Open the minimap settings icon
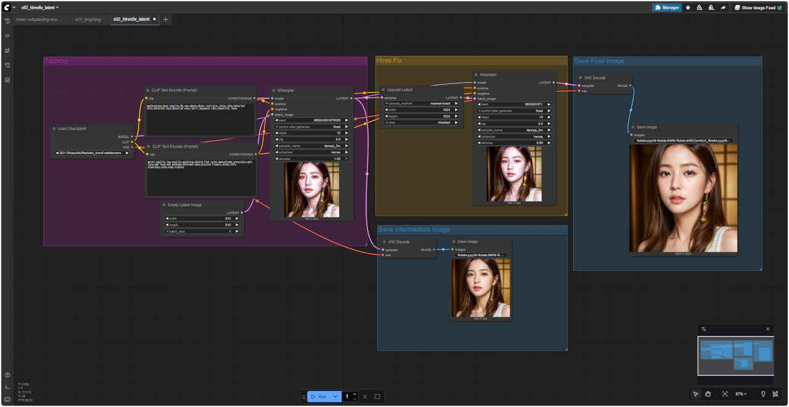This screenshot has height=407, width=789. click(x=704, y=329)
